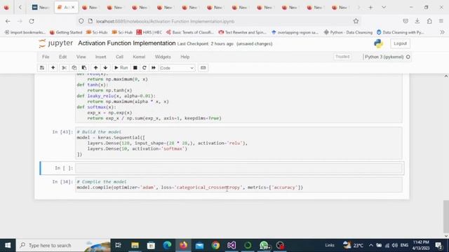Screen dimensions: 449x252
Task: Click inside the empty code cell
Action: (x=239, y=168)
